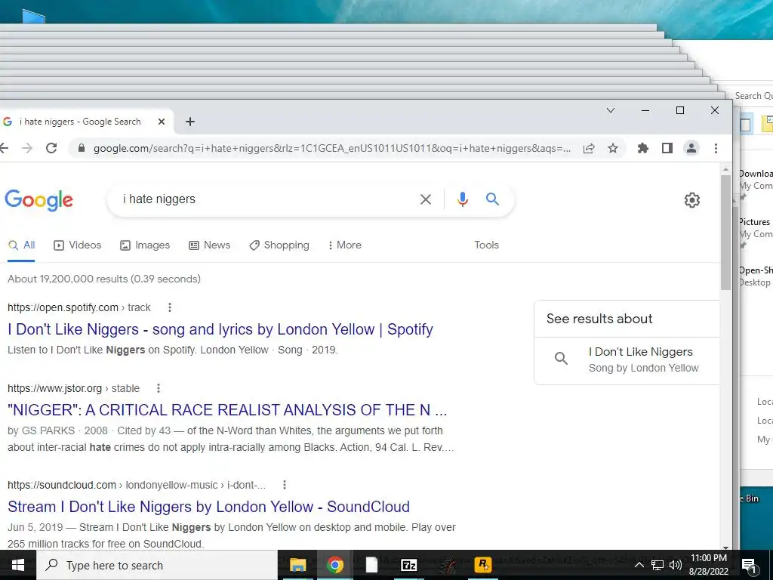This screenshot has width=773, height=580.
Task: Switch to the News results tab
Action: [210, 245]
